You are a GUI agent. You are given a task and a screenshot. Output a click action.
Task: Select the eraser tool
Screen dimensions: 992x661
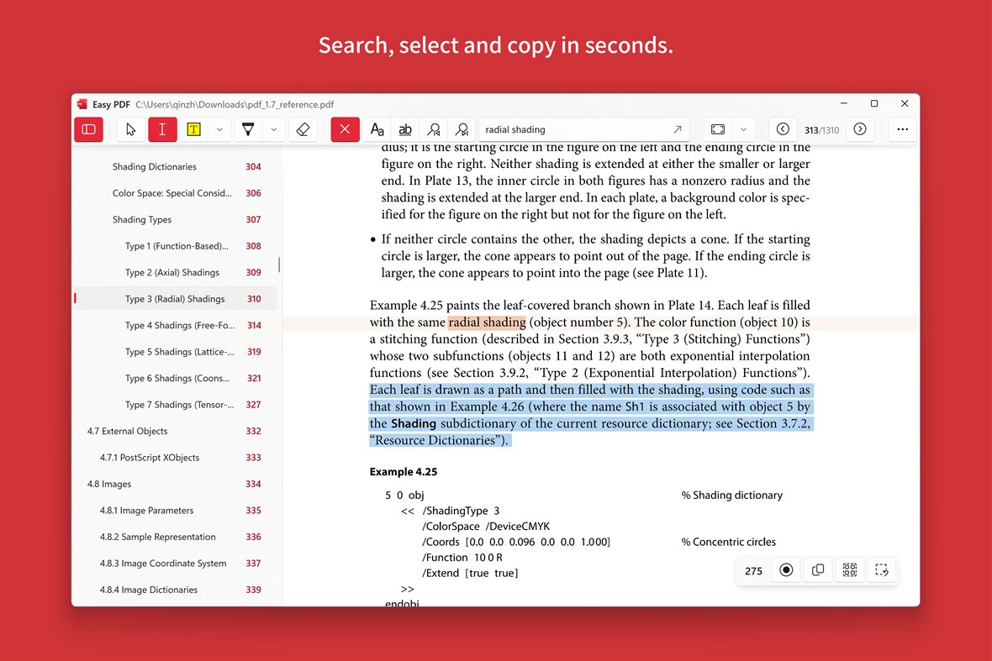303,129
